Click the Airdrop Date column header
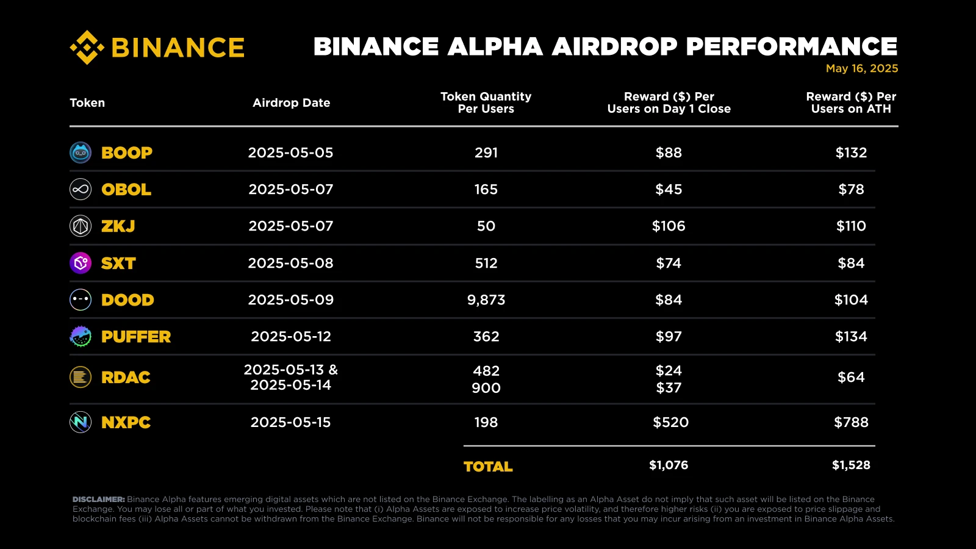Screen dimensions: 976x549 [x=291, y=102]
